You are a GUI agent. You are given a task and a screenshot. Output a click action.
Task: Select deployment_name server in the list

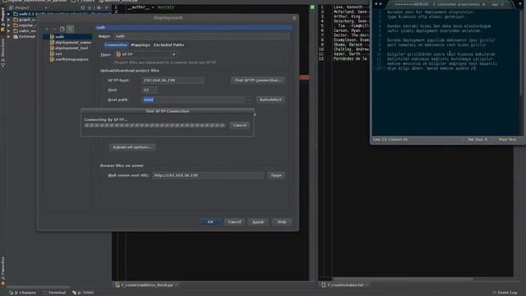(x=67, y=42)
